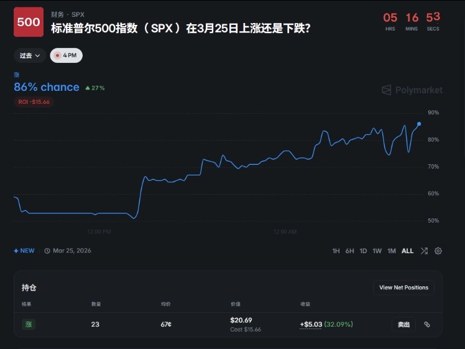Click the shuffle compare icon beside ALL
The image size is (465, 349).
(x=424, y=251)
